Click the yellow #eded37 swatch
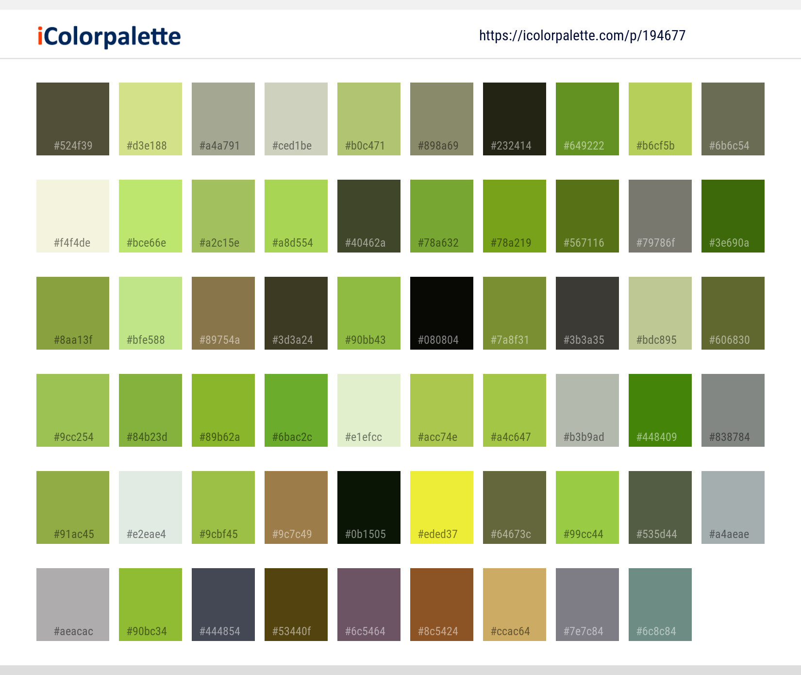This screenshot has width=801, height=675. point(442,507)
